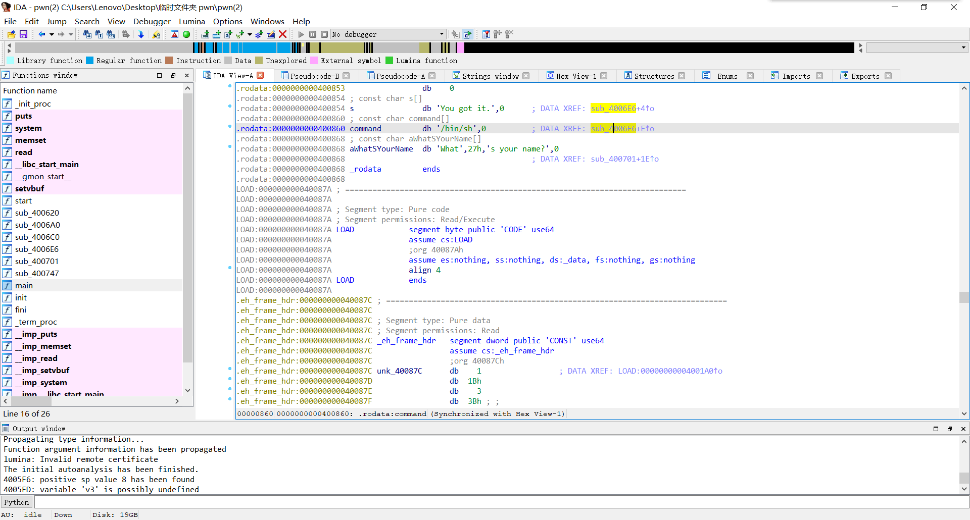Switch to the Strings window tab
The width and height of the screenshot is (970, 520).
coord(491,76)
